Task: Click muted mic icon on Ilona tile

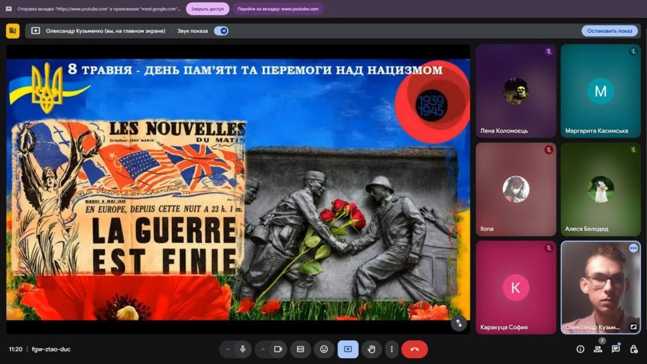Action: pyautogui.click(x=548, y=150)
